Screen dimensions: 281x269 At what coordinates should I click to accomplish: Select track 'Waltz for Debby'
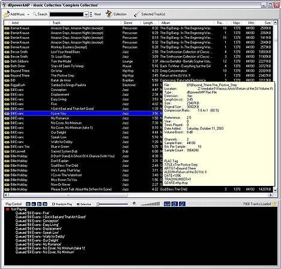pos(62,142)
